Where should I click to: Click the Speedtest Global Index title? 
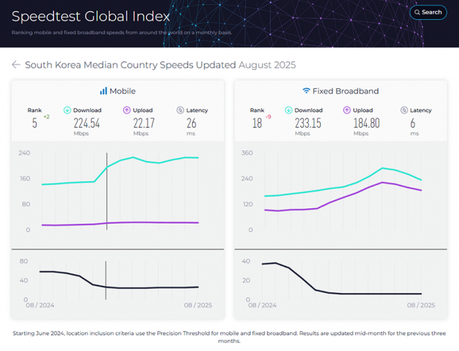[91, 15]
